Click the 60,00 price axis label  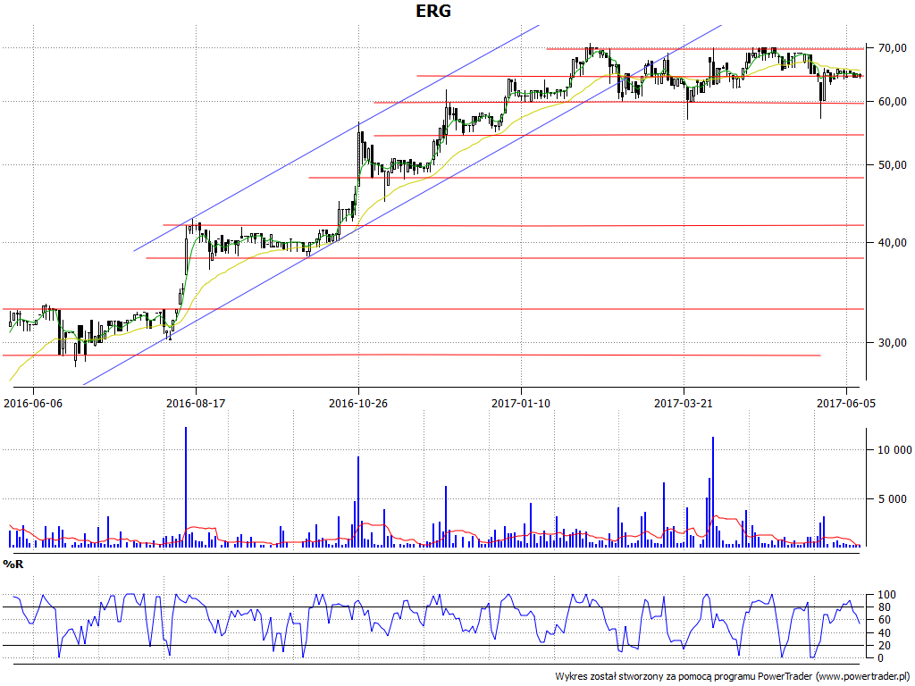point(893,102)
